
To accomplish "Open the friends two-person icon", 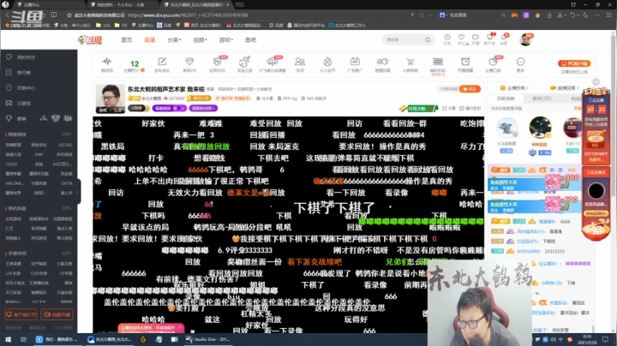I will pyautogui.click(x=300, y=62).
